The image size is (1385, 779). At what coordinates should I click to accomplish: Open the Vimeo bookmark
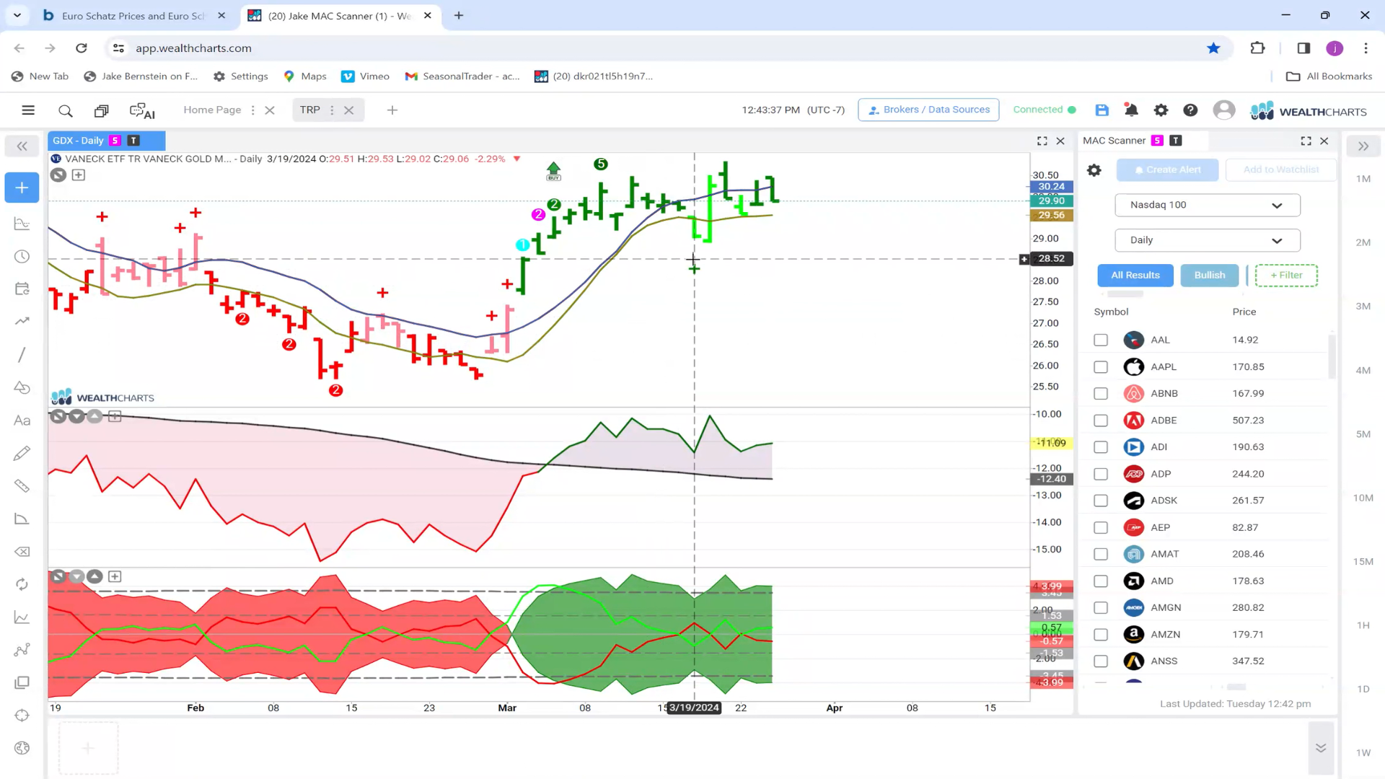(x=366, y=76)
